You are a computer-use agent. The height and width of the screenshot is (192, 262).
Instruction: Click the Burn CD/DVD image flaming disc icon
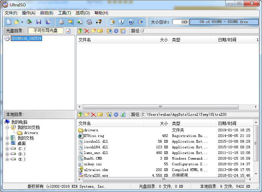[99, 22]
